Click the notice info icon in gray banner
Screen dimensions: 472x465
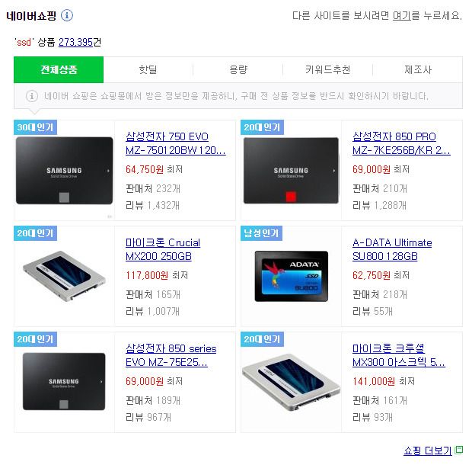coord(32,96)
